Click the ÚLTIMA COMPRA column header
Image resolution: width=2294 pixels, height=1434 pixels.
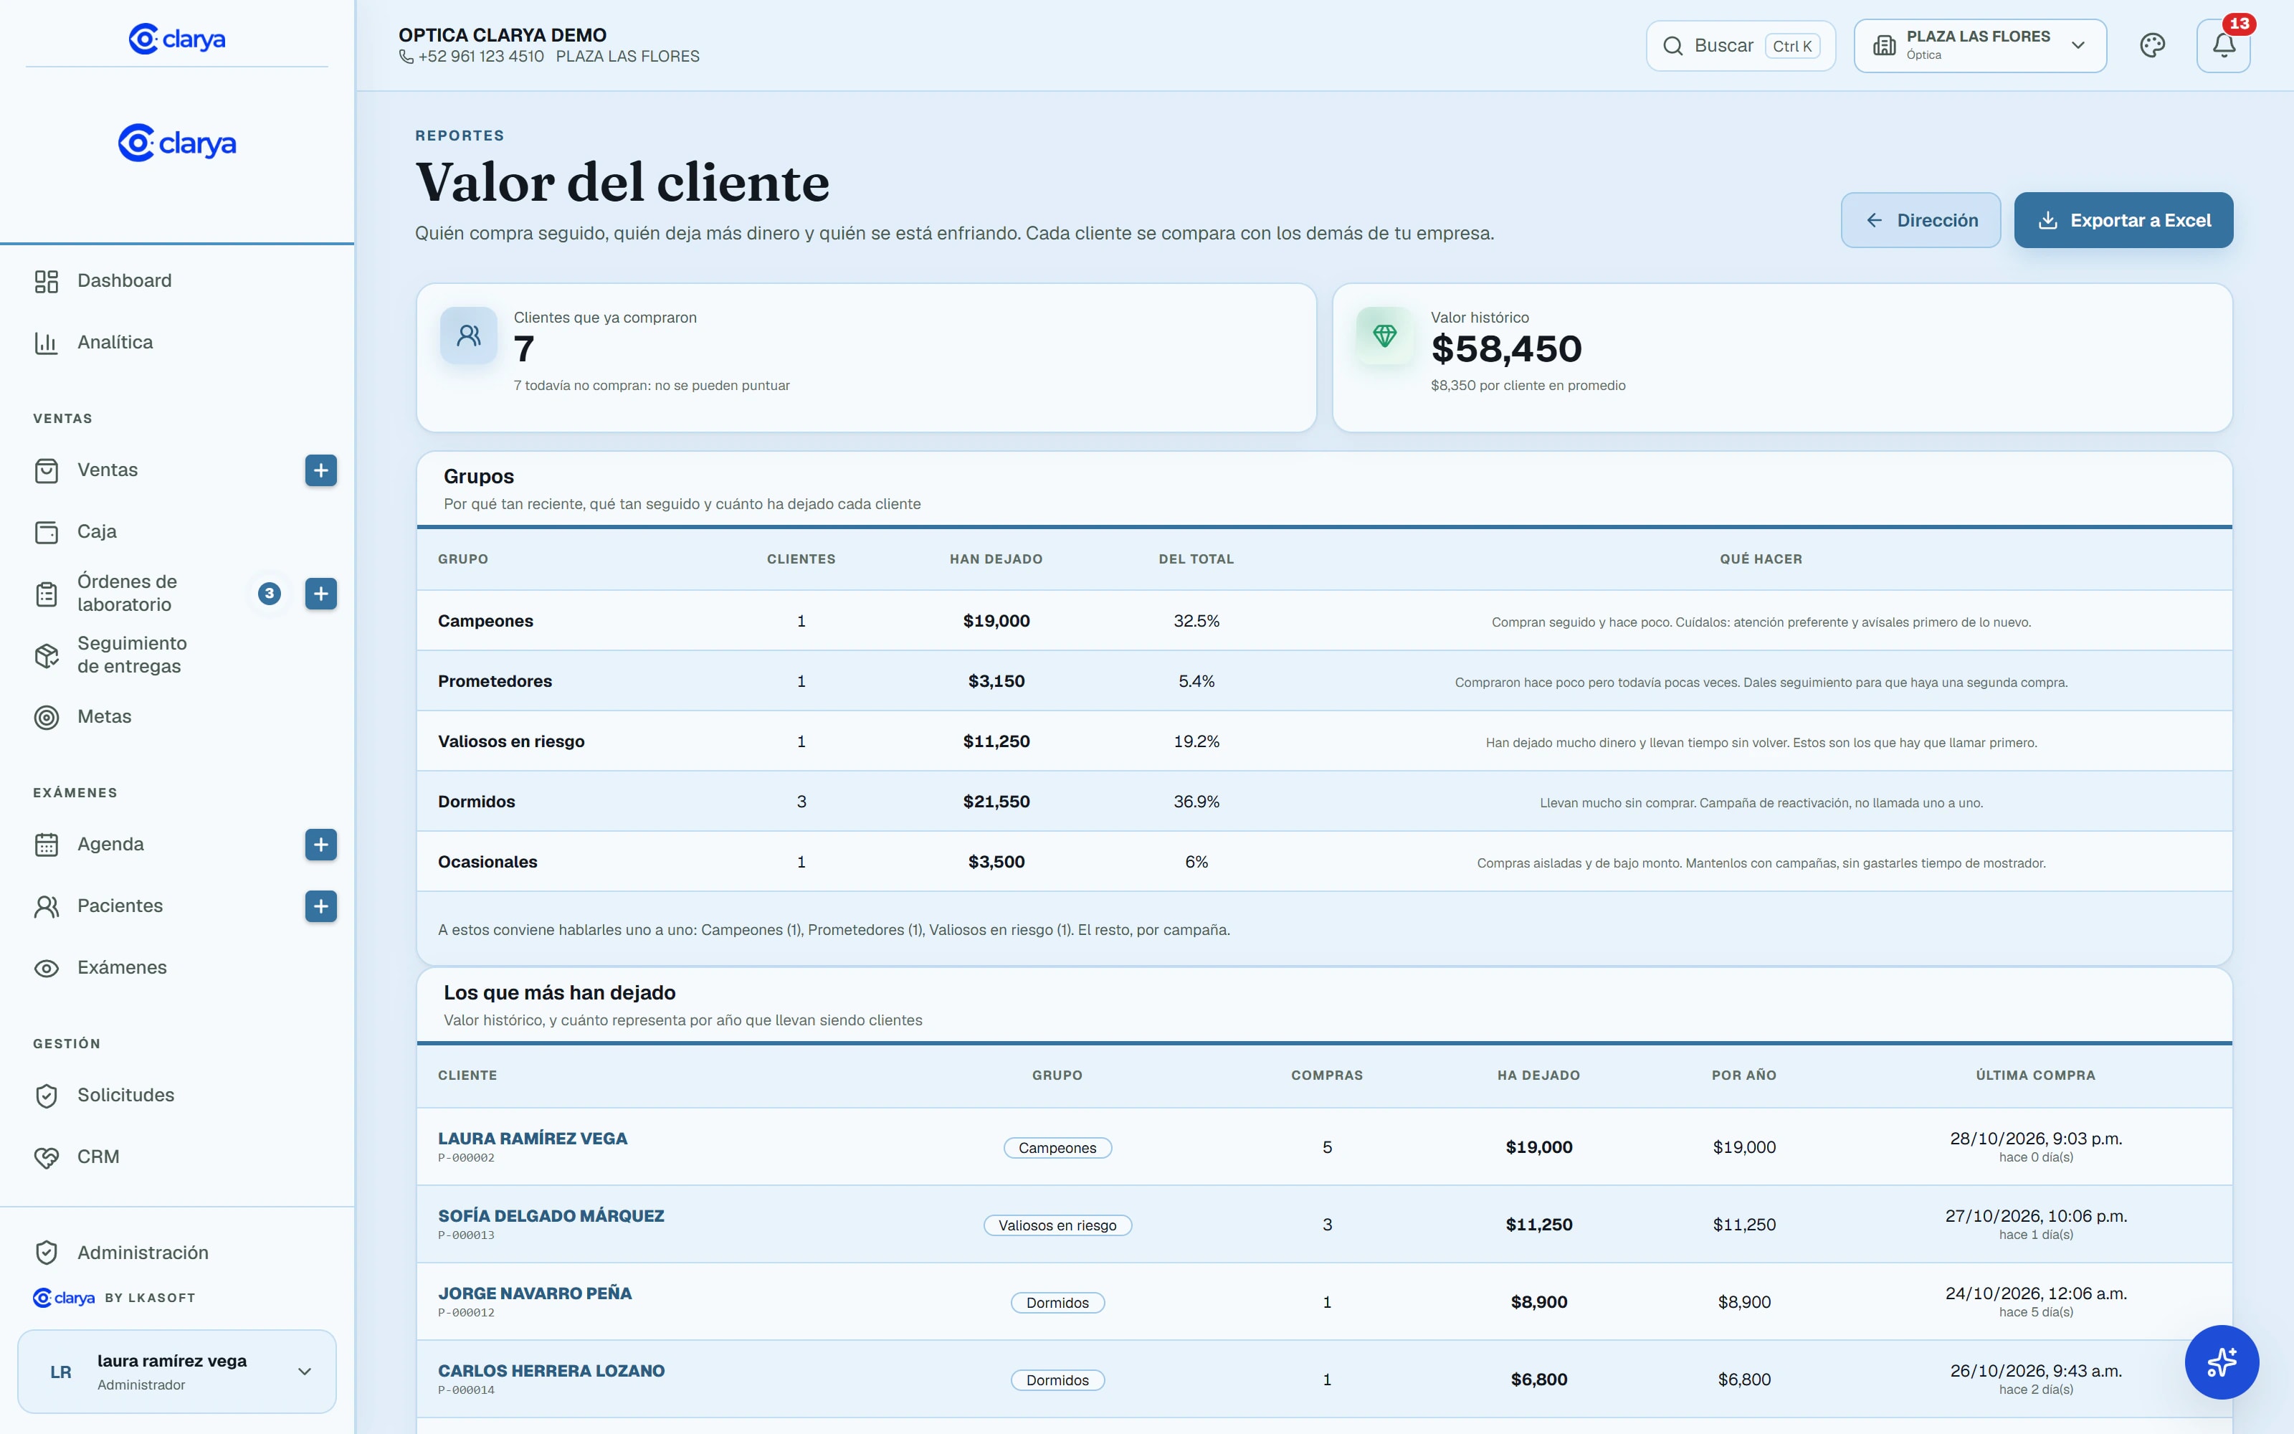tap(2035, 1075)
